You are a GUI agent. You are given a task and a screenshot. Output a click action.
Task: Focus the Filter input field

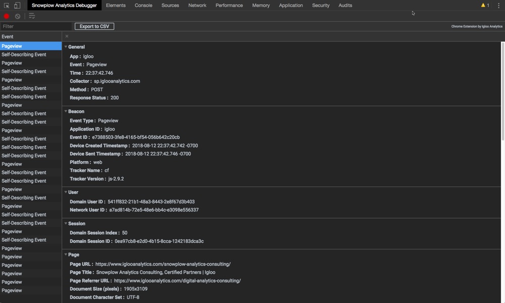click(35, 26)
